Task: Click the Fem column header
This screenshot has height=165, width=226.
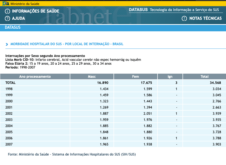Action: (135, 76)
